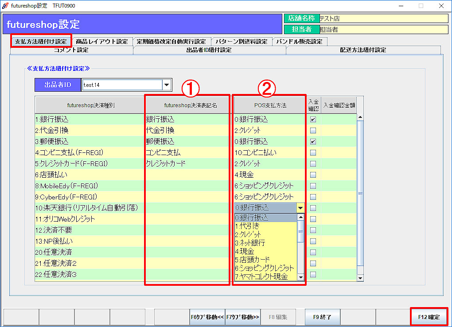Click the 店舗名称 field showing テスト店
Image resolution: width=452 pixels, height=327 pixels.
point(383,19)
